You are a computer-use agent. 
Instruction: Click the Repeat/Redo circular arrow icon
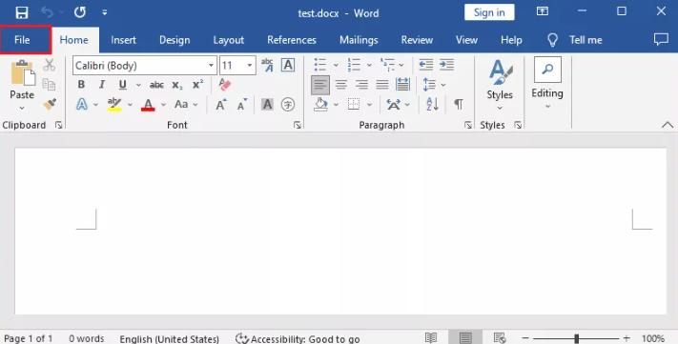[79, 12]
